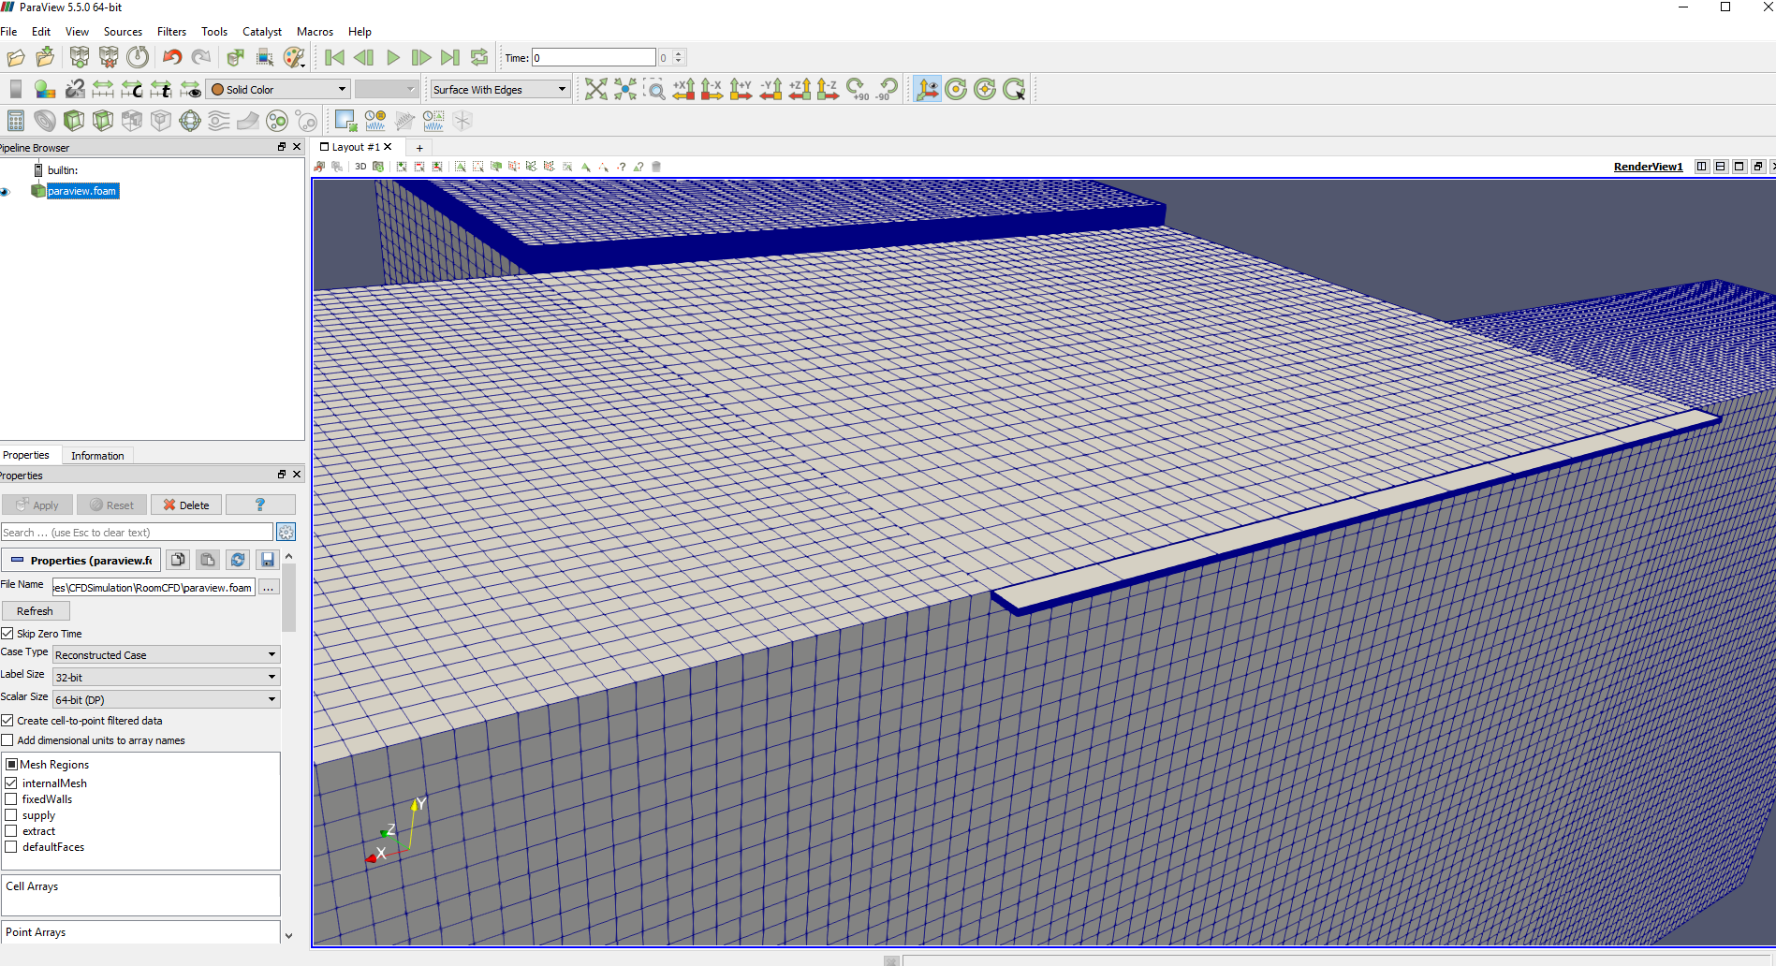
Task: Rotate view 90 degrees counterclockwise
Action: point(886,89)
